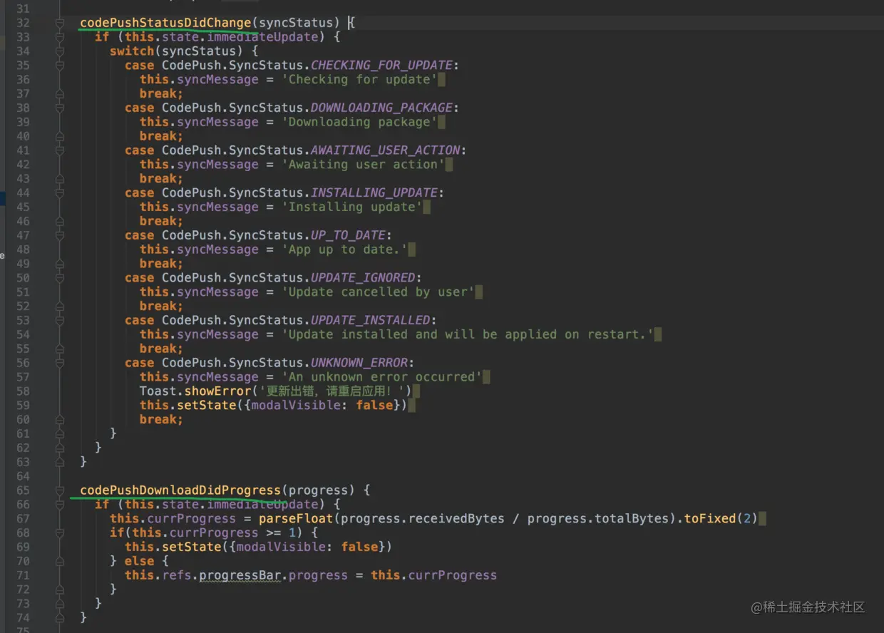Click modalVisible on line 69

[281, 547]
